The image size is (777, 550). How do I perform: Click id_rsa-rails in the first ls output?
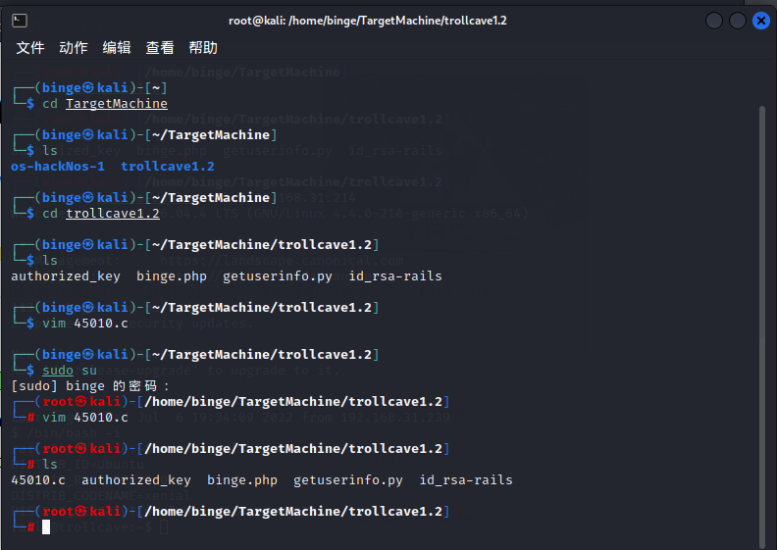(x=395, y=276)
